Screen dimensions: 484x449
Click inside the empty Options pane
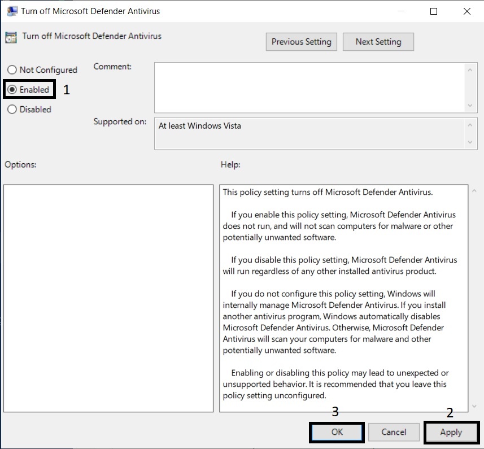tap(108, 298)
